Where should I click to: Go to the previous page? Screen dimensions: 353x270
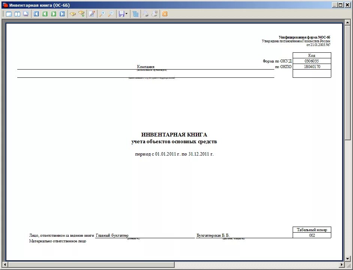pyautogui.click(x=45, y=14)
